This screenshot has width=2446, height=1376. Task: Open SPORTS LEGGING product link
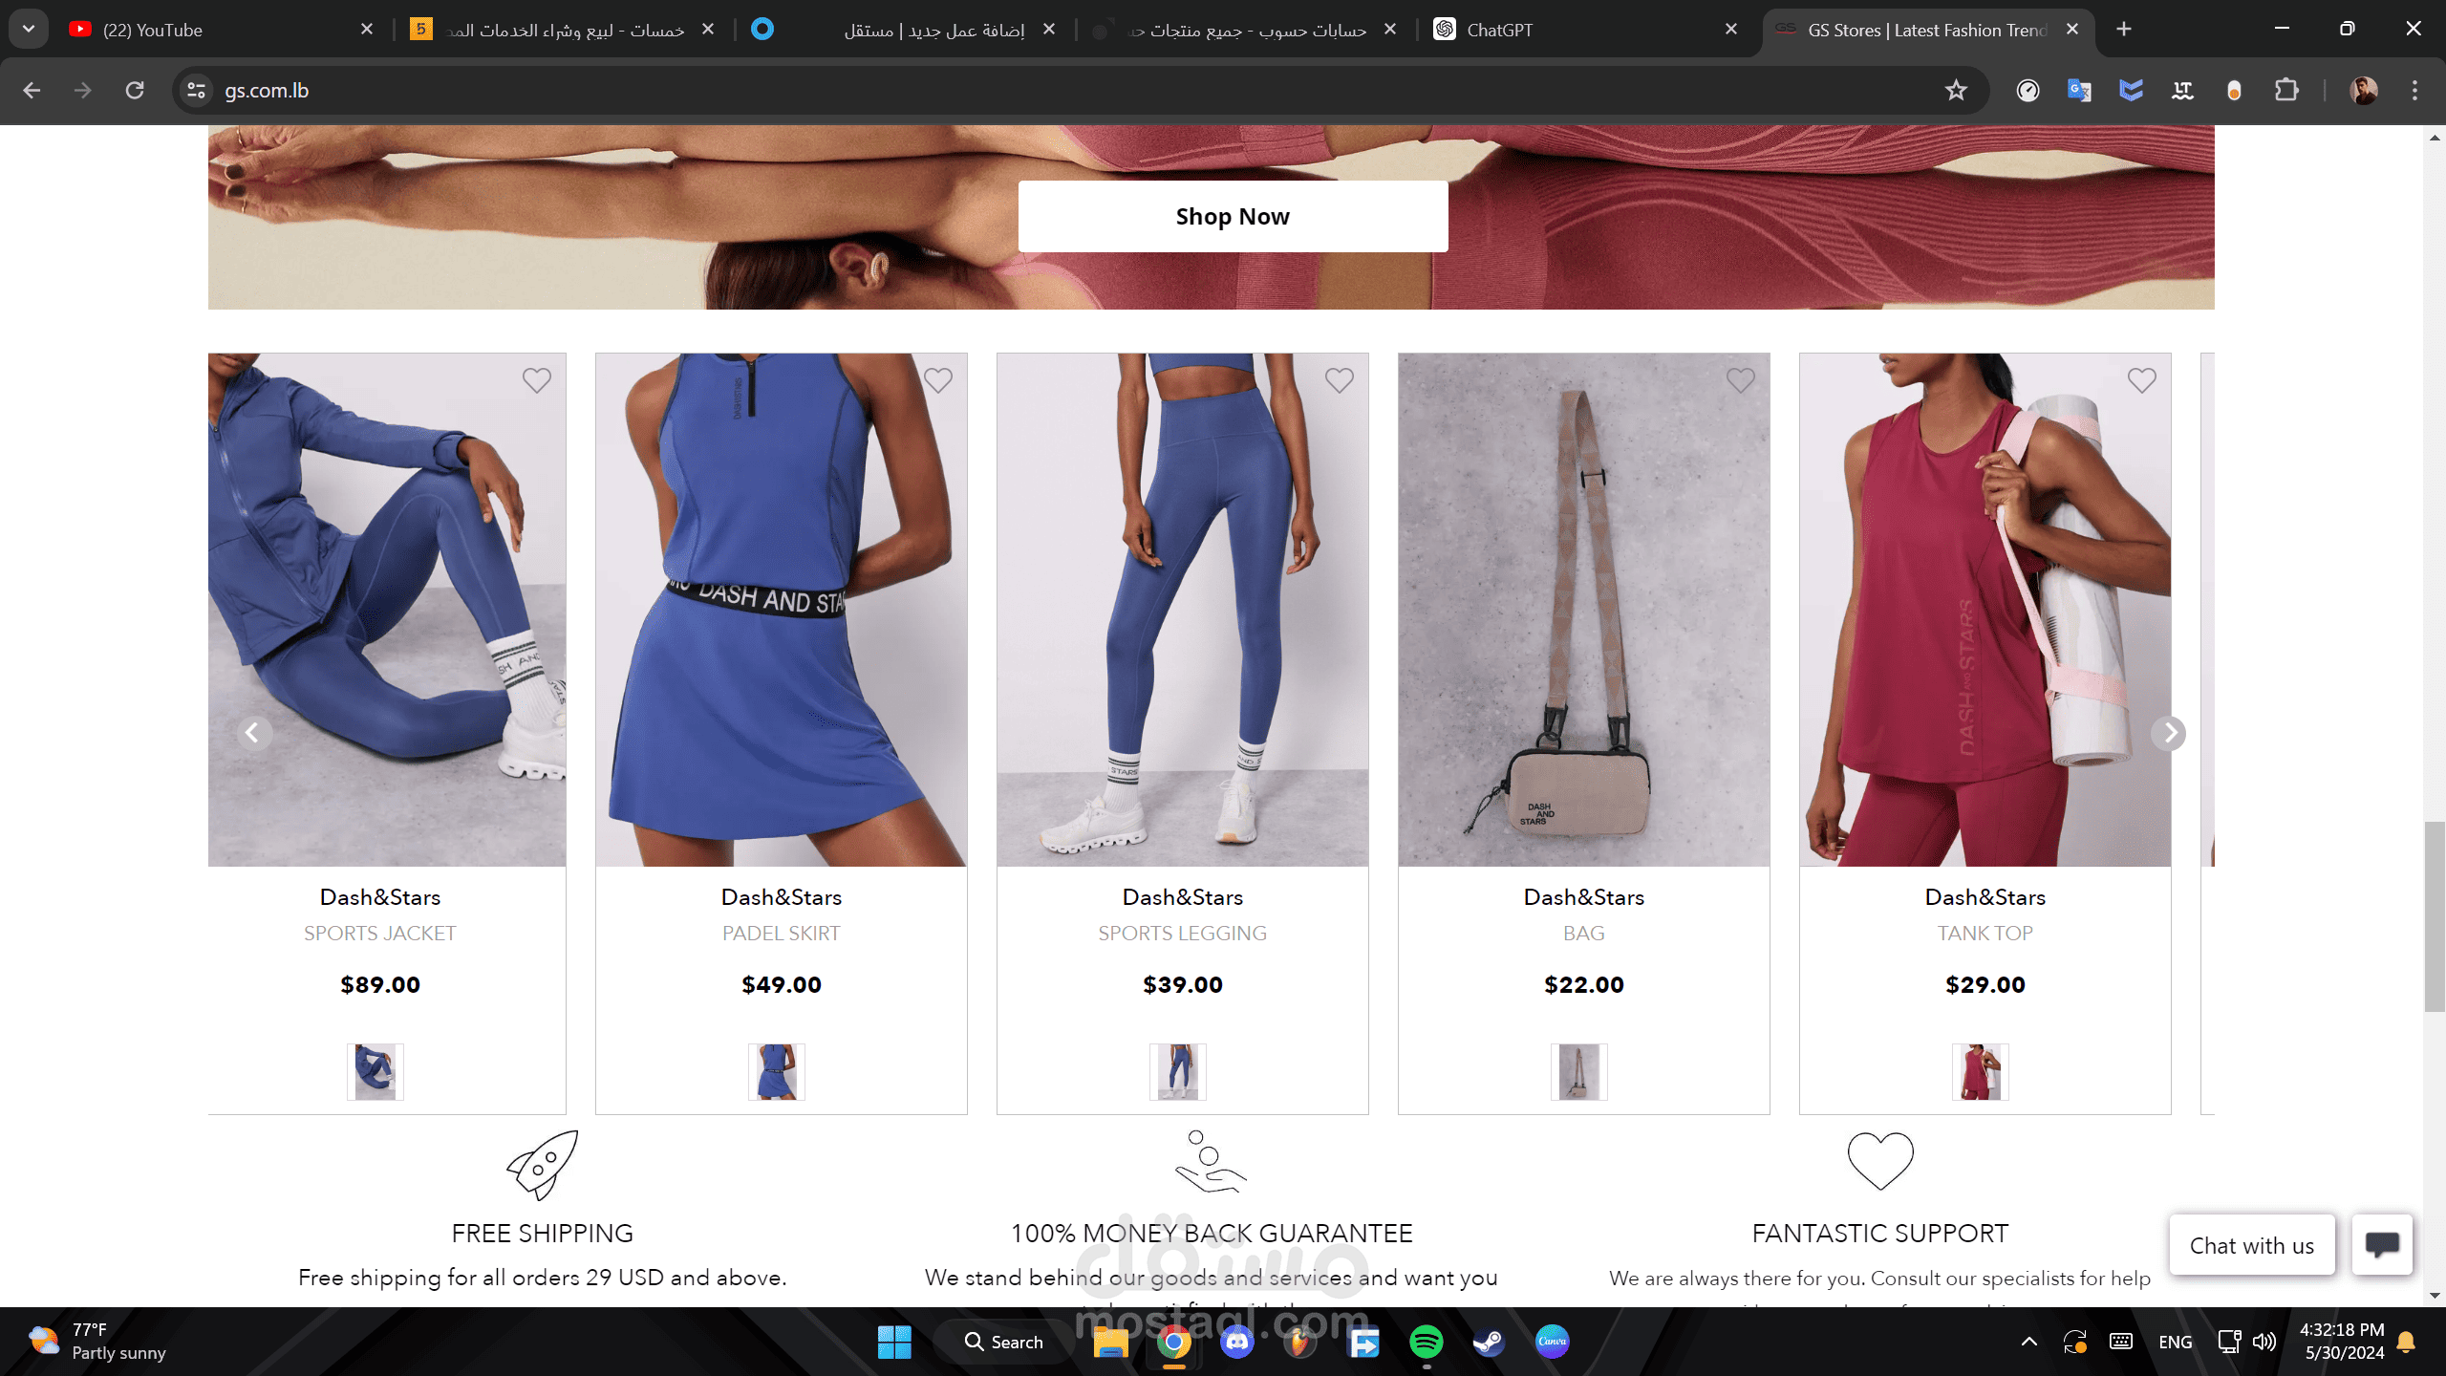pyautogui.click(x=1183, y=934)
